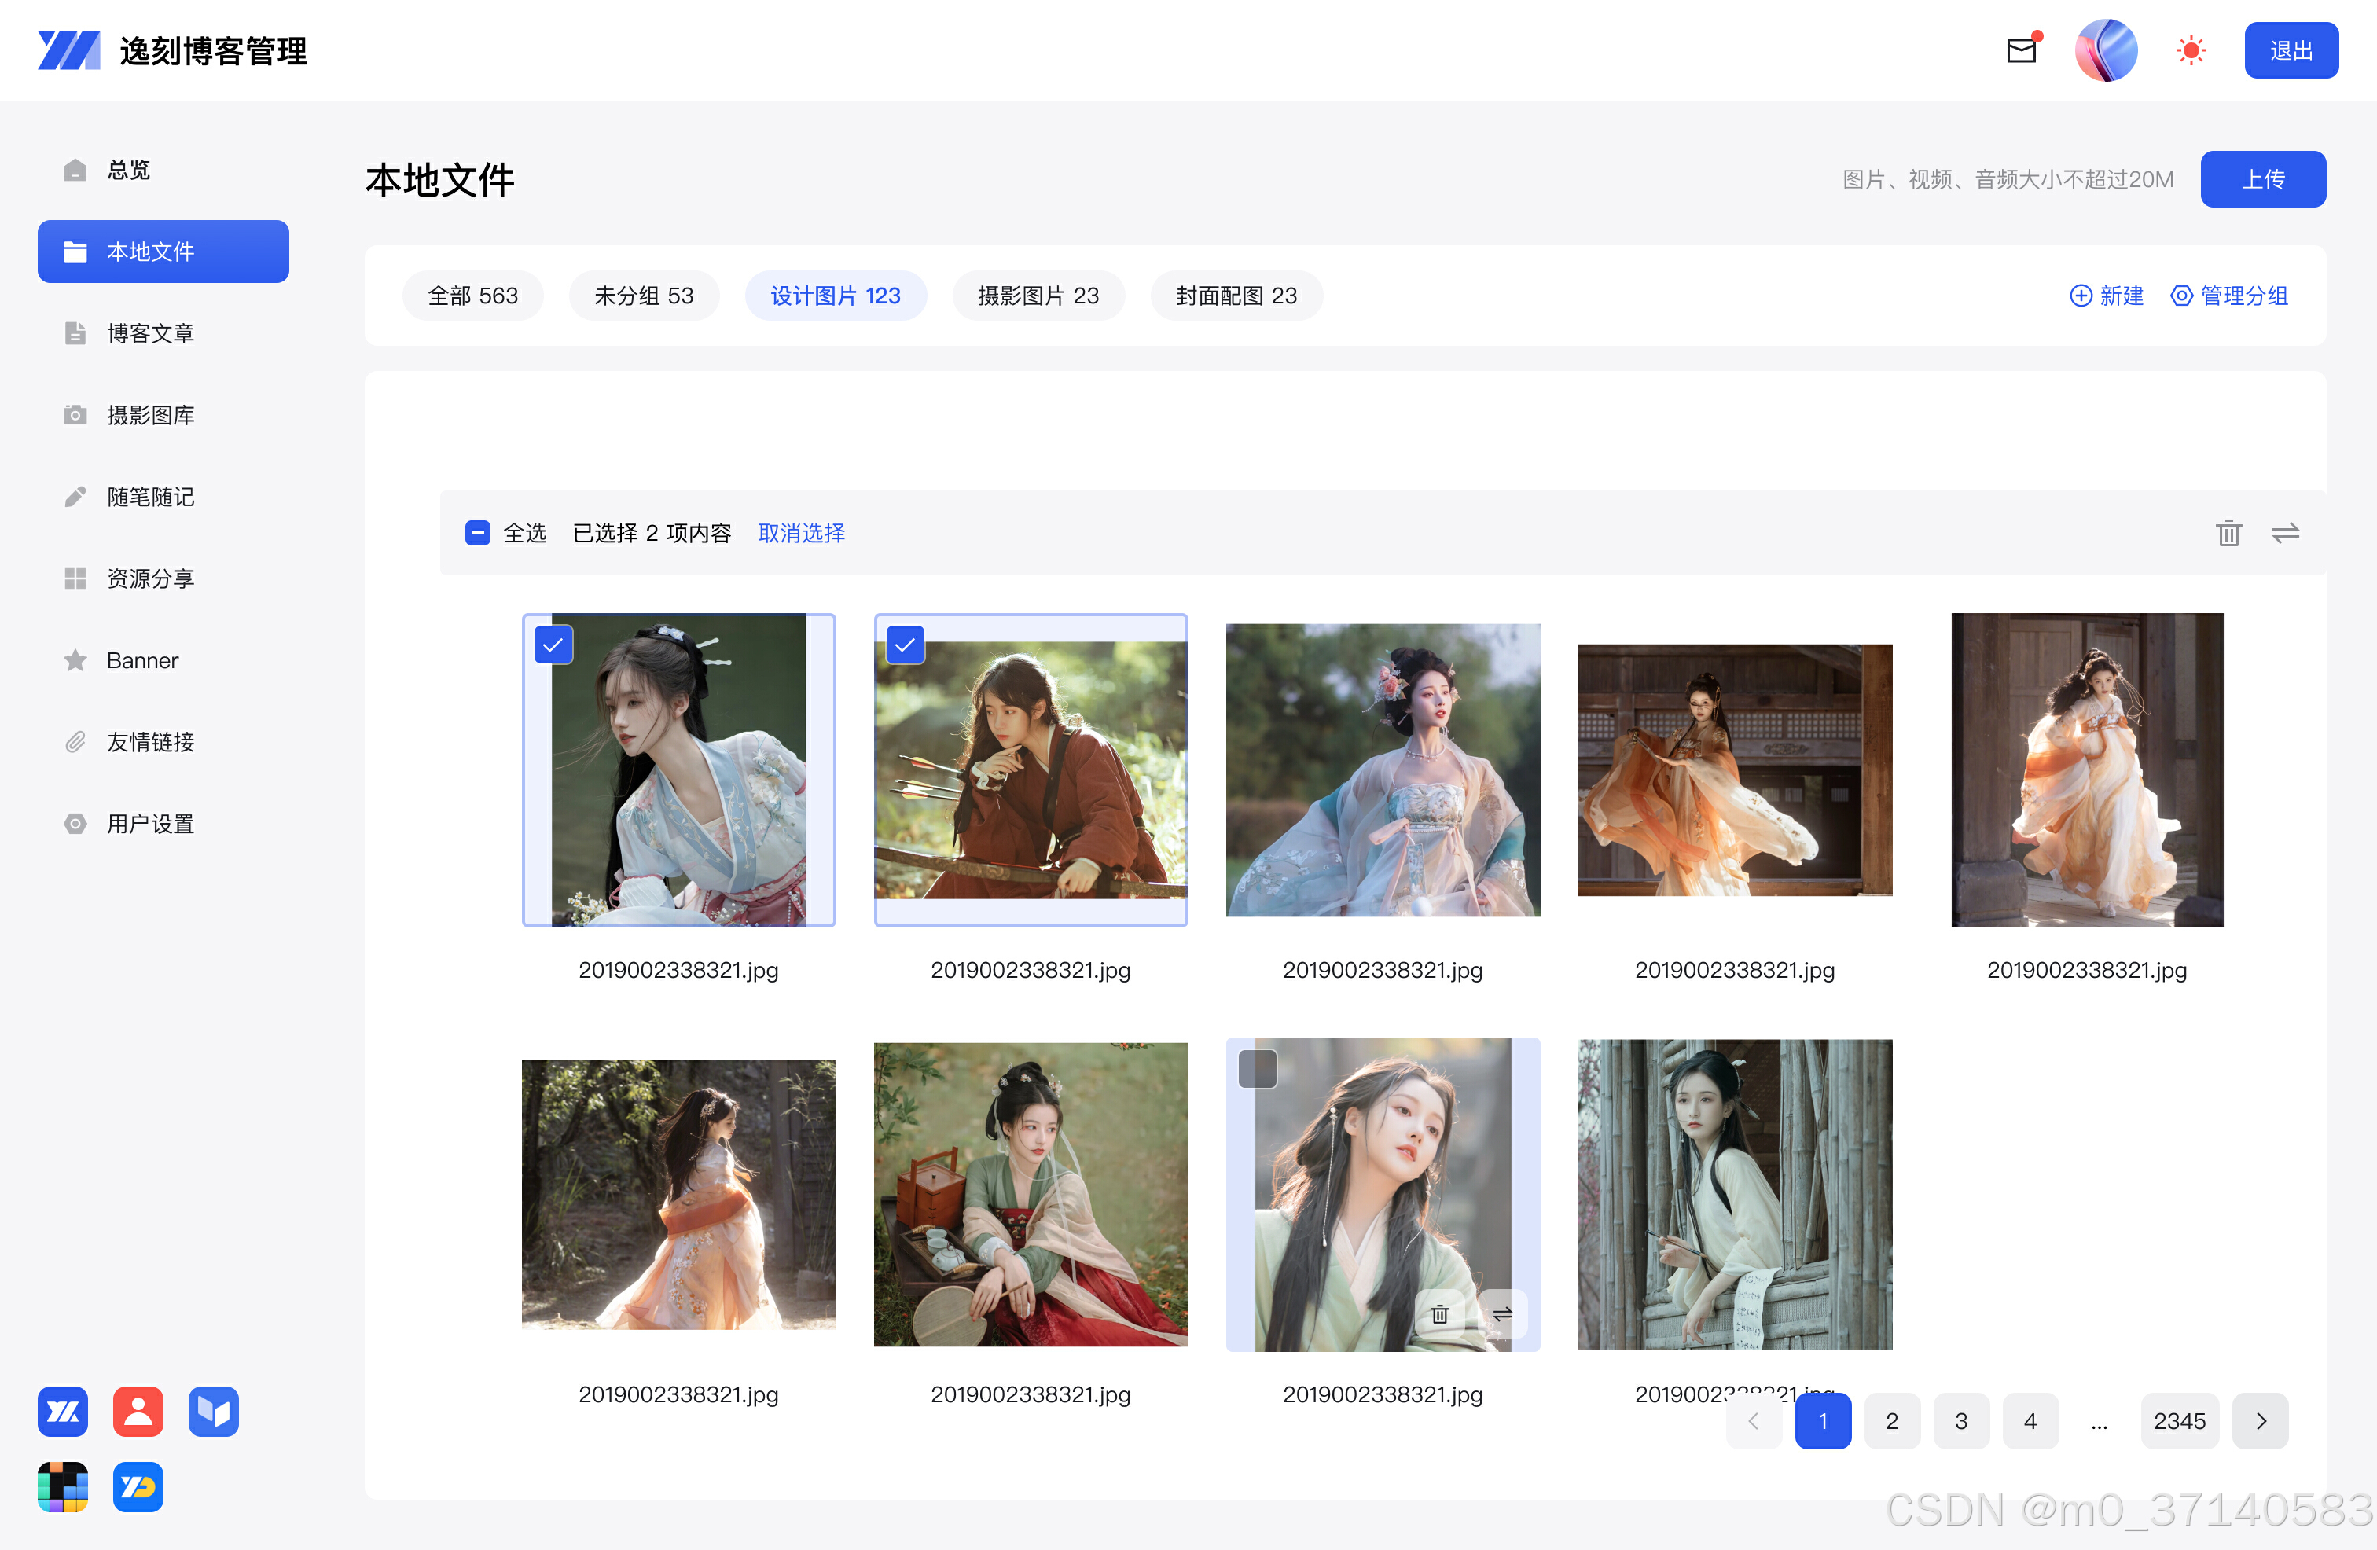2377x1550 pixels.
Task: Click the blue book shortcut icon bottom-left
Action: [x=213, y=1411]
